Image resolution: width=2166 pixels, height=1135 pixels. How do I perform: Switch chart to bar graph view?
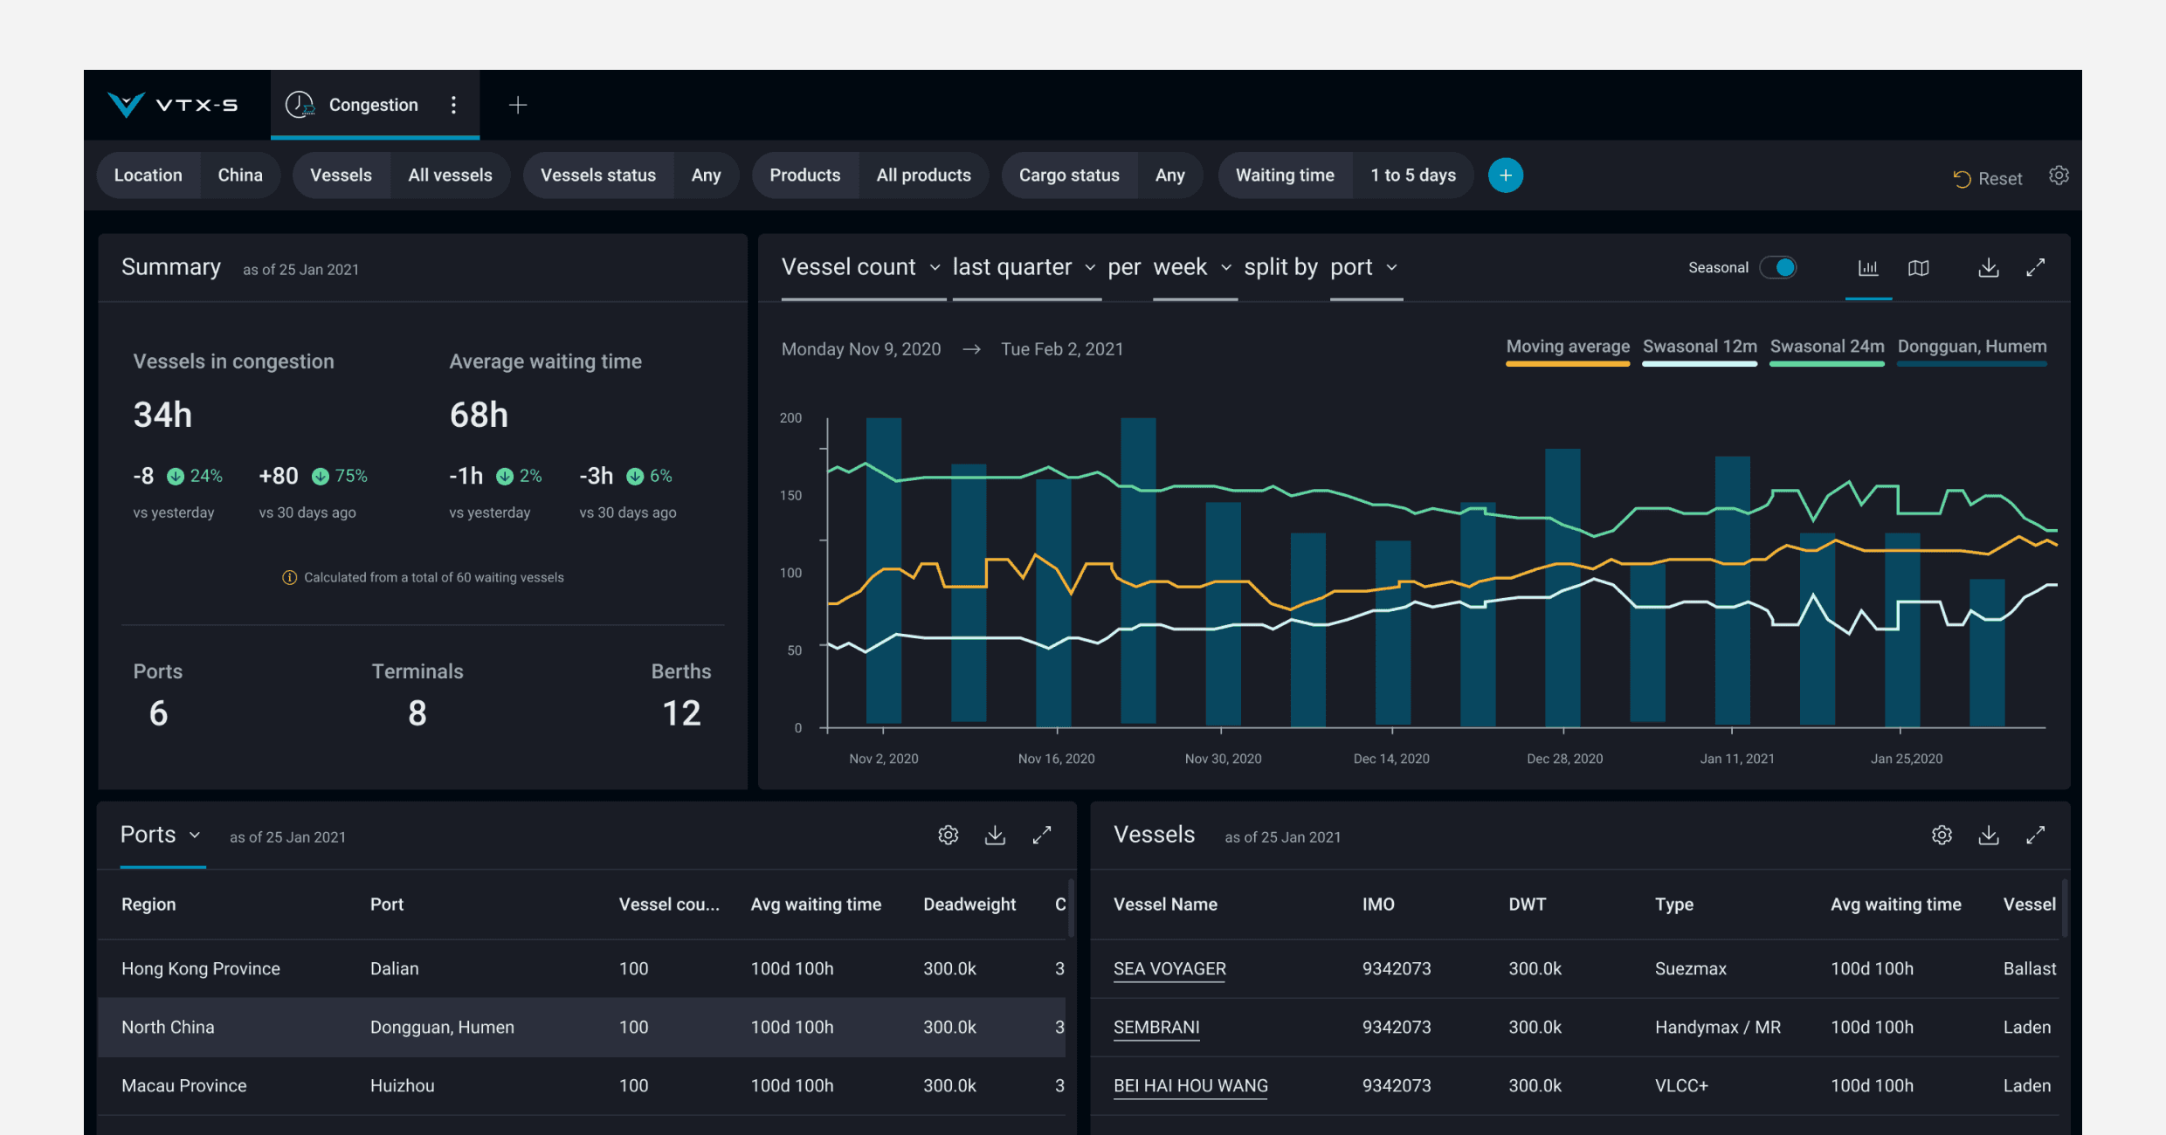tap(1867, 268)
